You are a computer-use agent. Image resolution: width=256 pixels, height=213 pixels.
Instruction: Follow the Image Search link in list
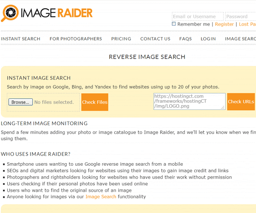point(101,197)
